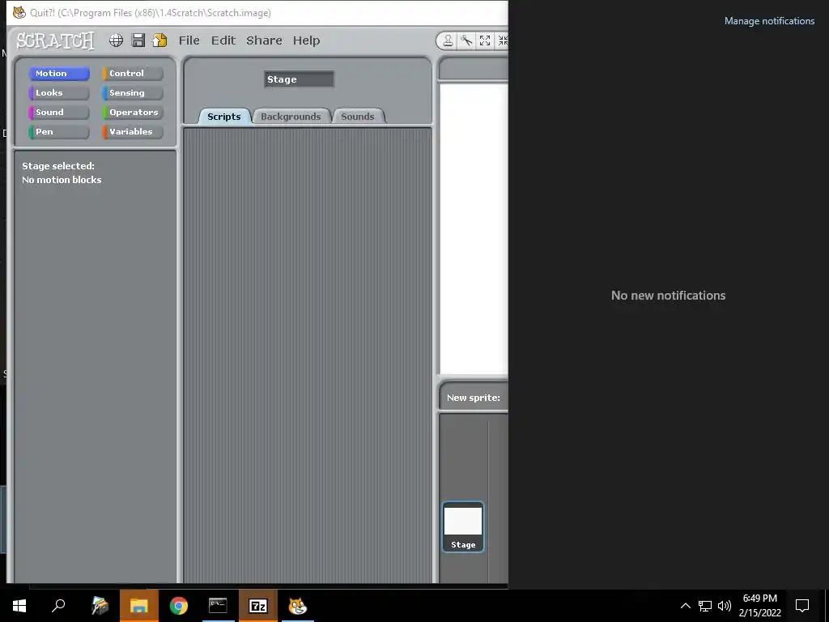This screenshot has height=622, width=829.
Task: Toggle the Action Center notification icon
Action: click(x=802, y=606)
